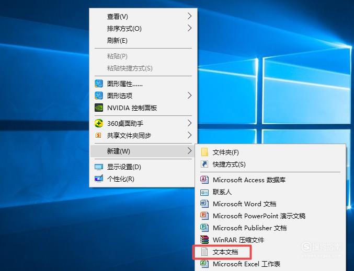
Task: Select 刷新(E) to refresh the desktop
Action: 143,41
